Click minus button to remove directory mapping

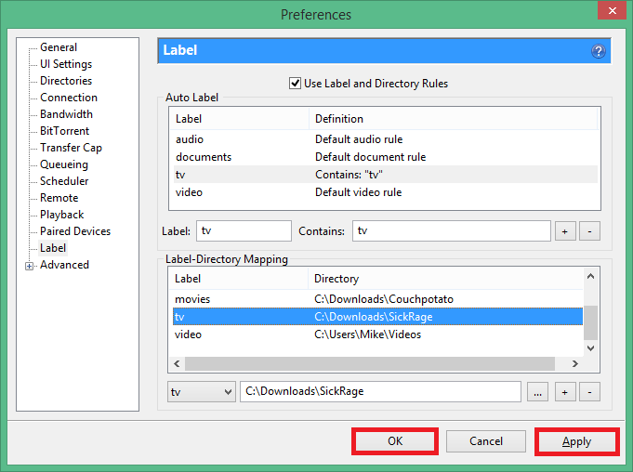point(591,392)
